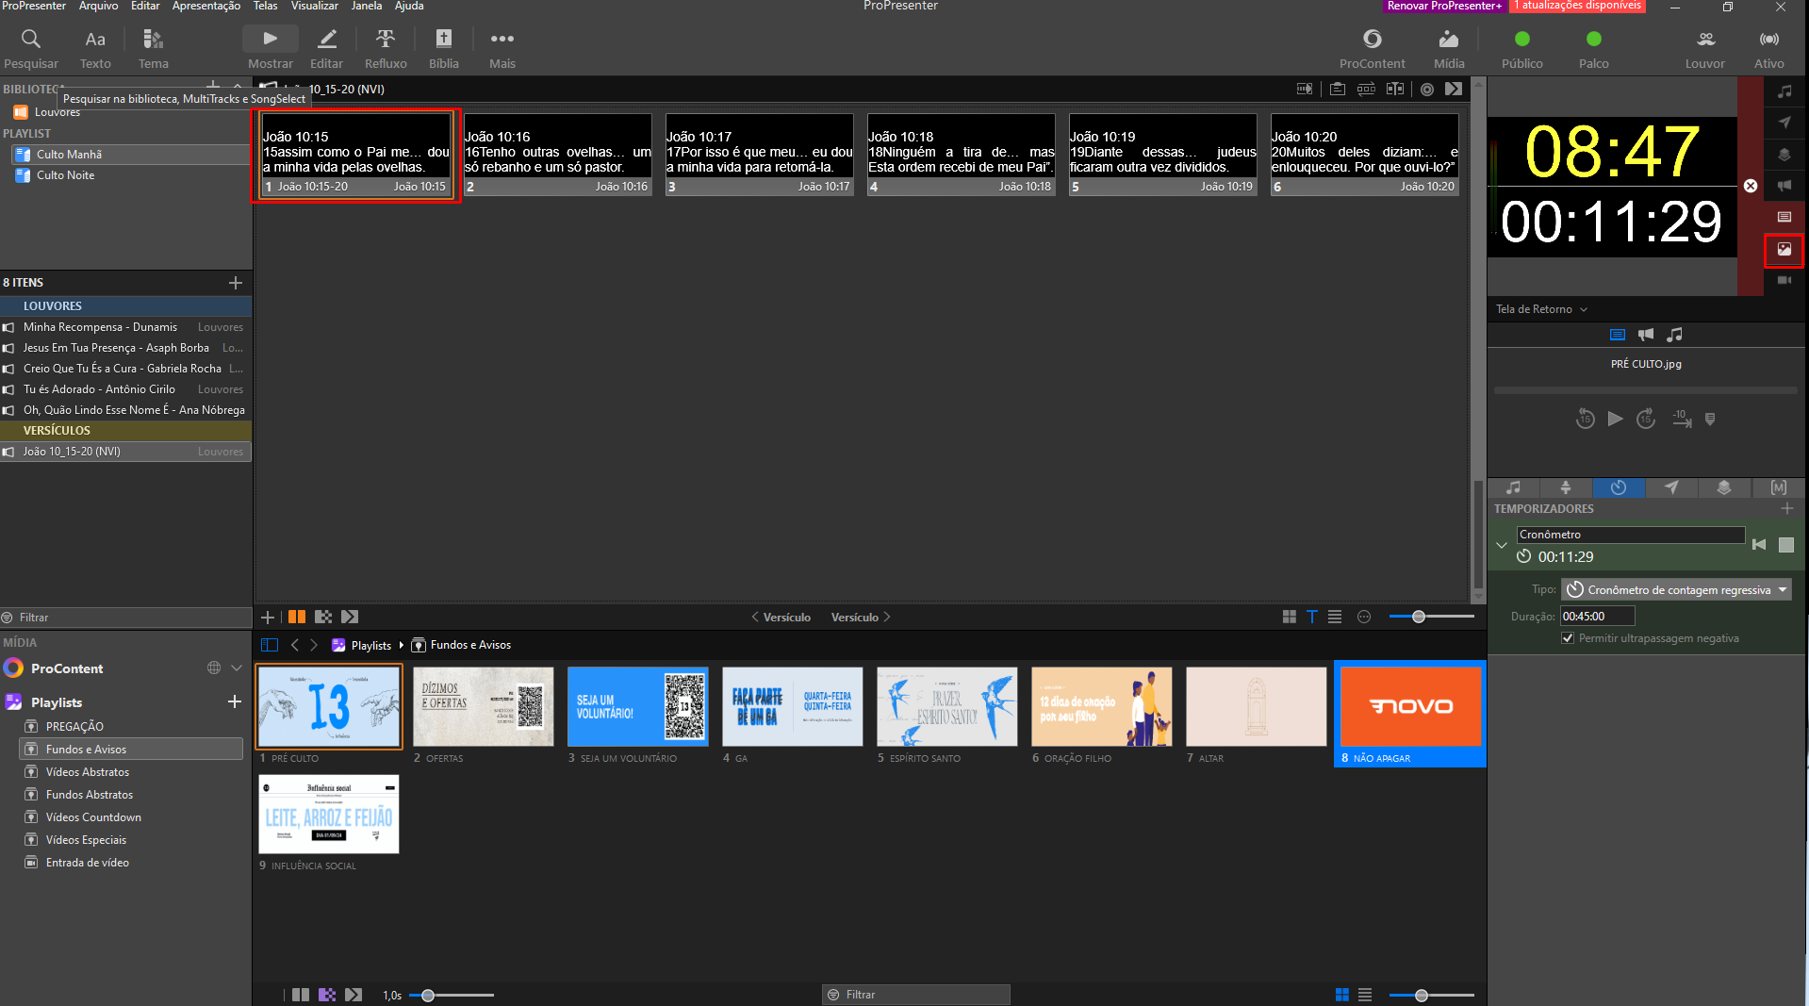Reset the Cronômetro timer
The width and height of the screenshot is (1809, 1006).
[1759, 544]
